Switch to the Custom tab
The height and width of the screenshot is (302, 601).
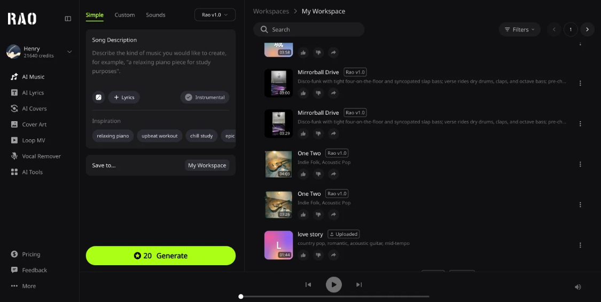tap(124, 15)
